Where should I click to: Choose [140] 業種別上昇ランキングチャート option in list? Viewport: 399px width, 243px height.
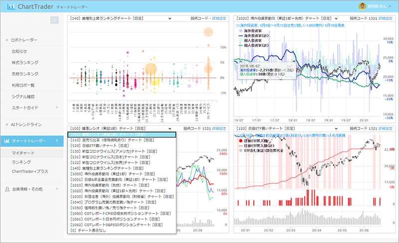tap(122, 168)
